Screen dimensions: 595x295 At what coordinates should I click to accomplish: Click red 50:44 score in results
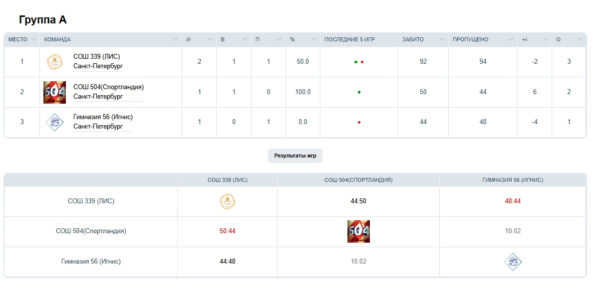pyautogui.click(x=227, y=231)
